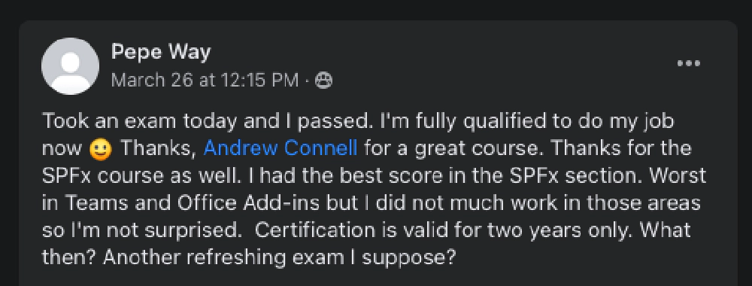Open the post options three-dot menu
The width and height of the screenshot is (752, 286).
[688, 63]
